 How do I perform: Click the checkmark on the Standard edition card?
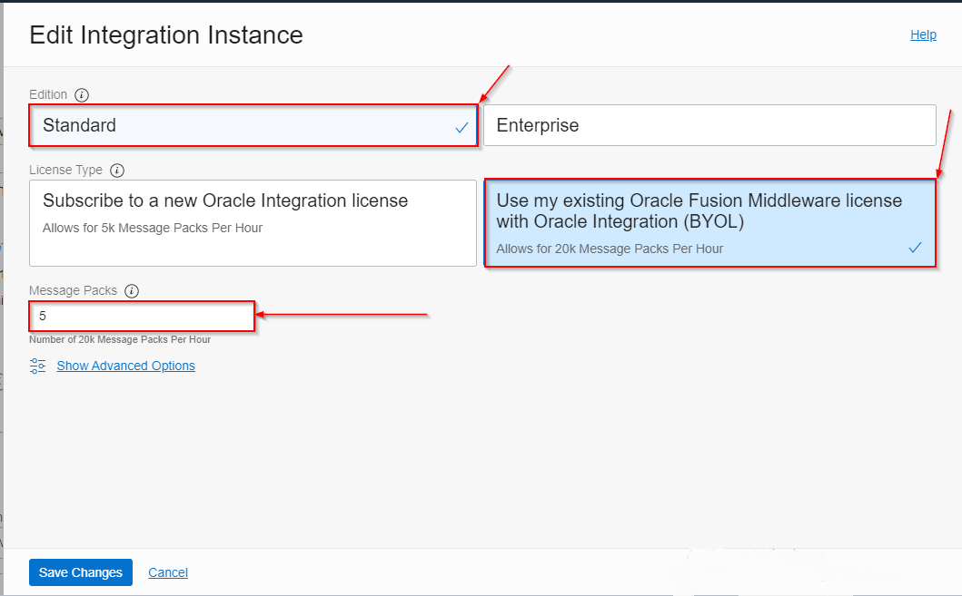pos(461,124)
